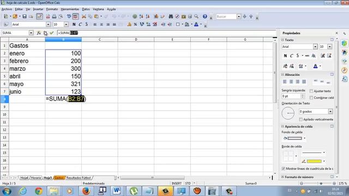Click the Sort descending icon
Screen dimensions: 349x196
(x=148, y=16)
